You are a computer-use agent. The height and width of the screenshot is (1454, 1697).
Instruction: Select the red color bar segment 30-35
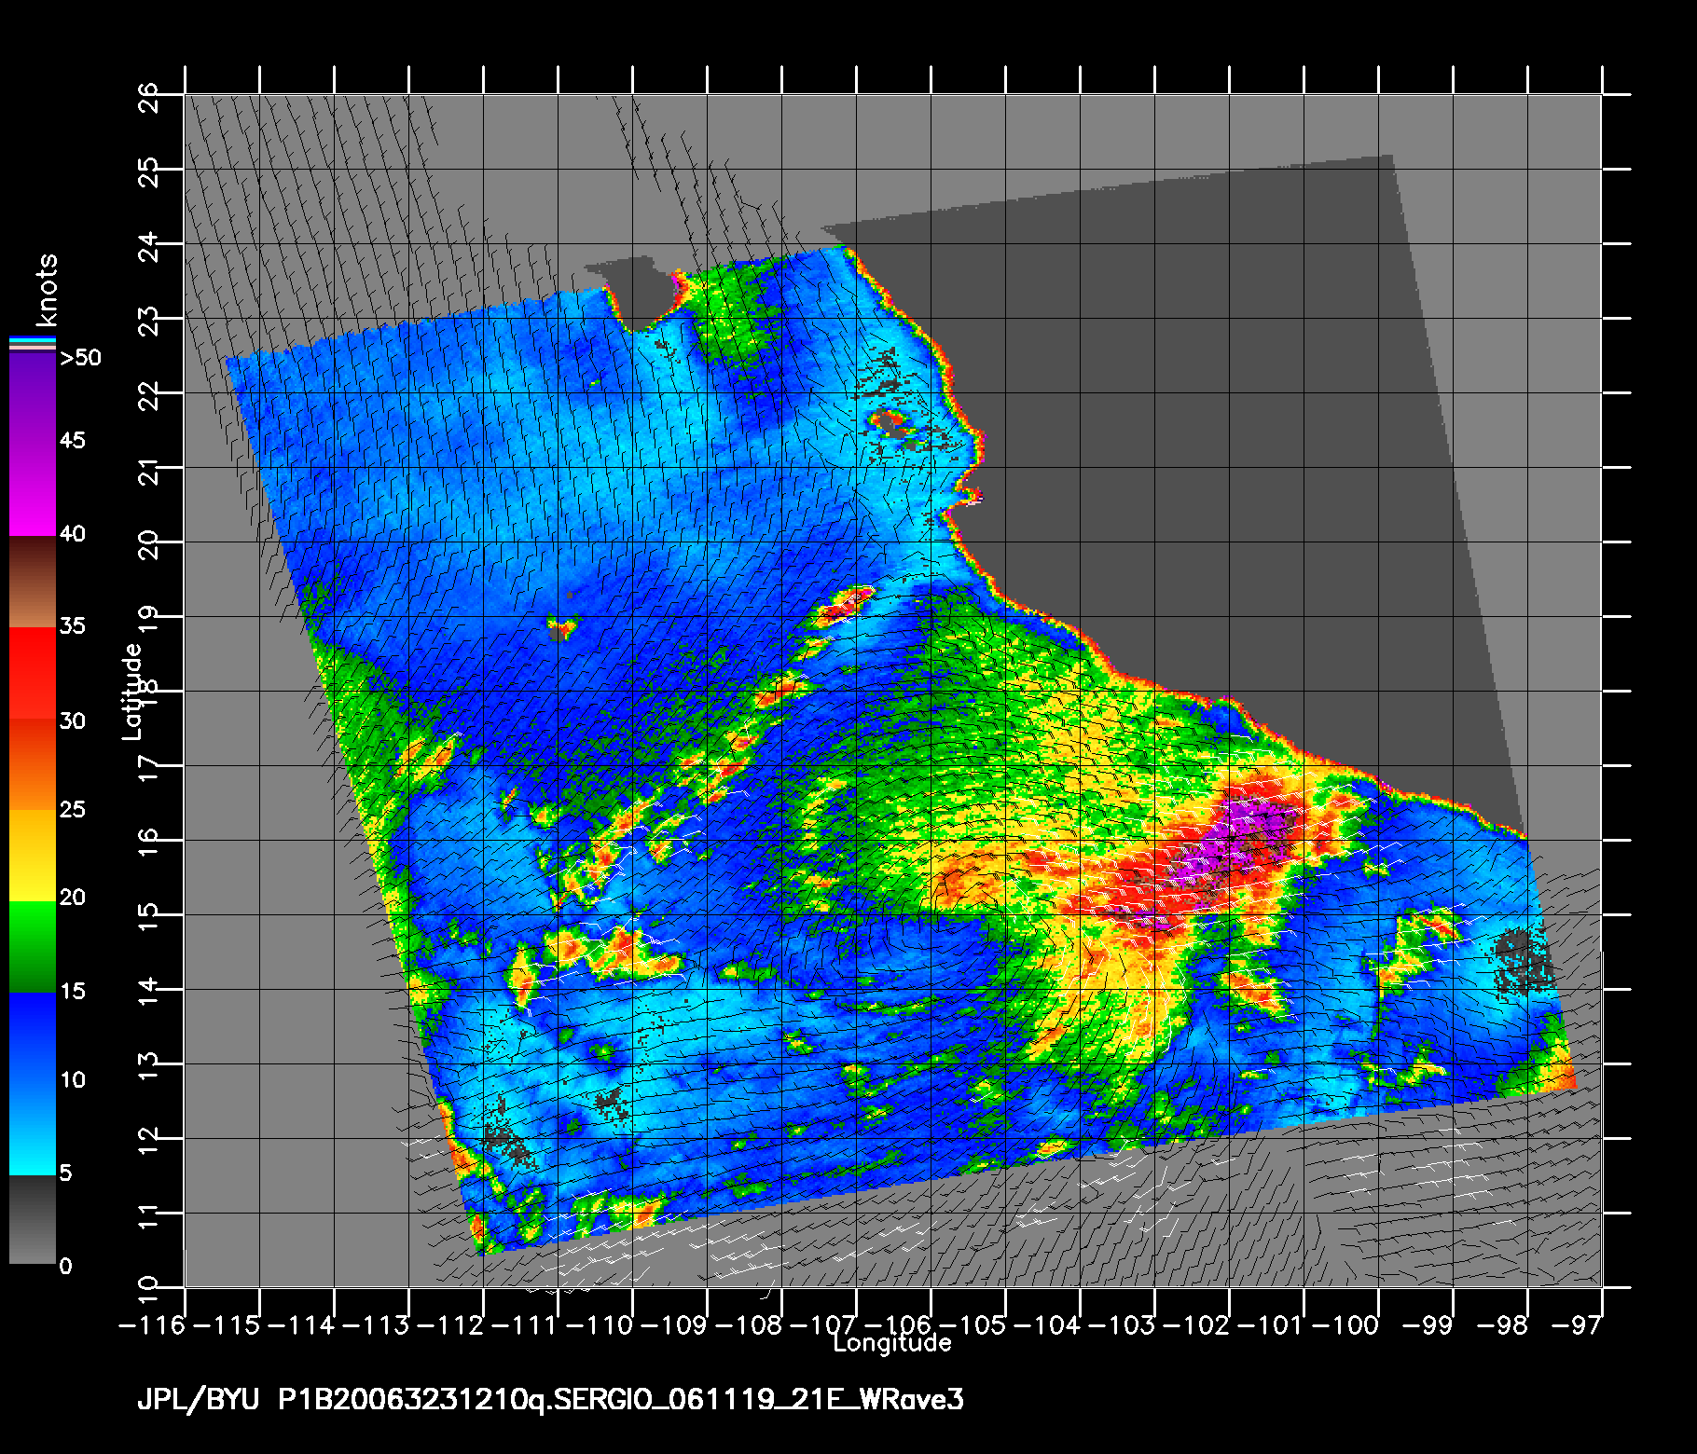(33, 673)
